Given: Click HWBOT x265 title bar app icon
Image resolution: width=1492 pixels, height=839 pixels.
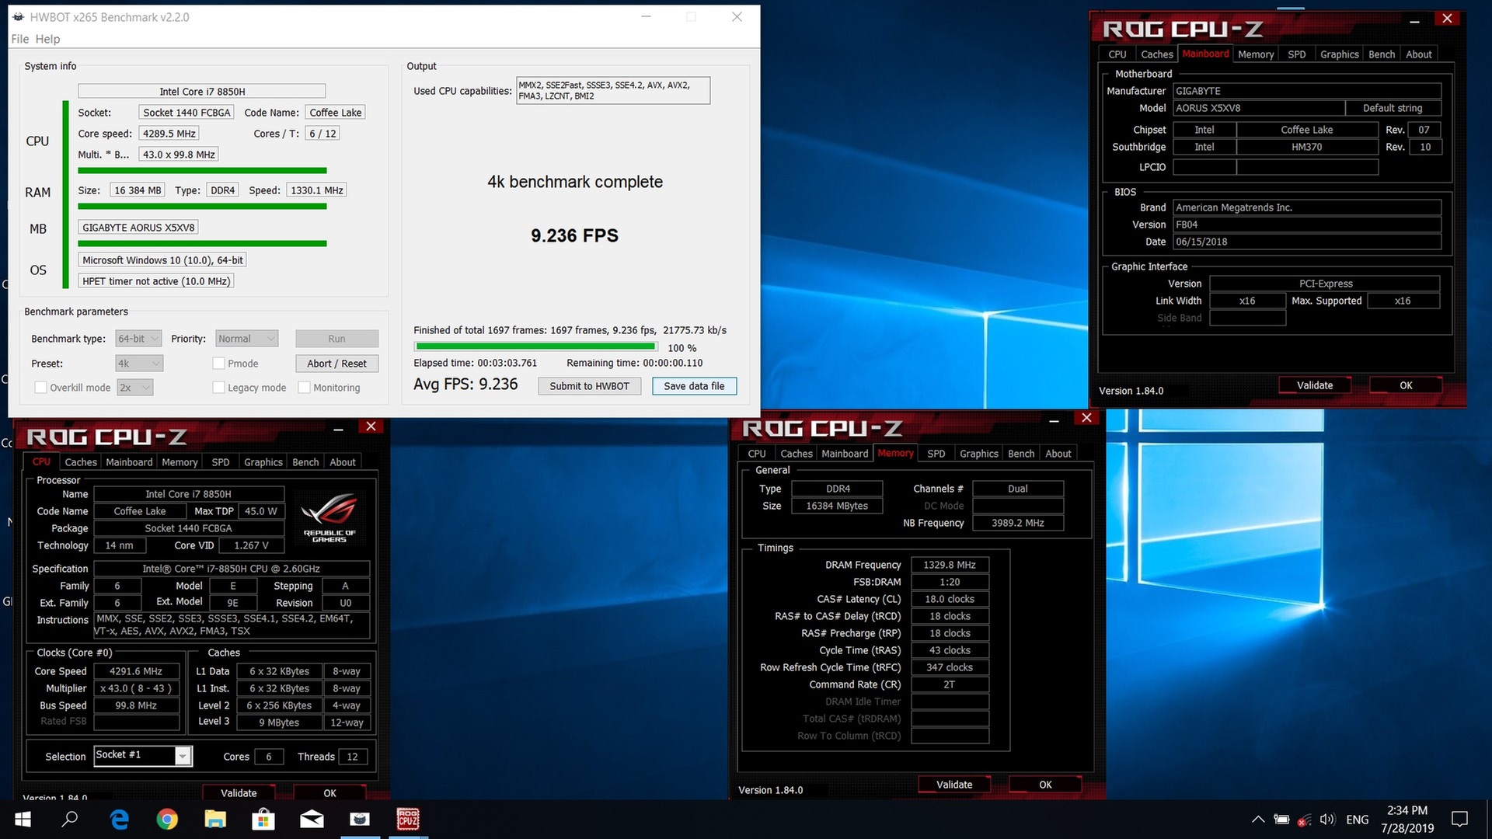Looking at the screenshot, I should (19, 17).
